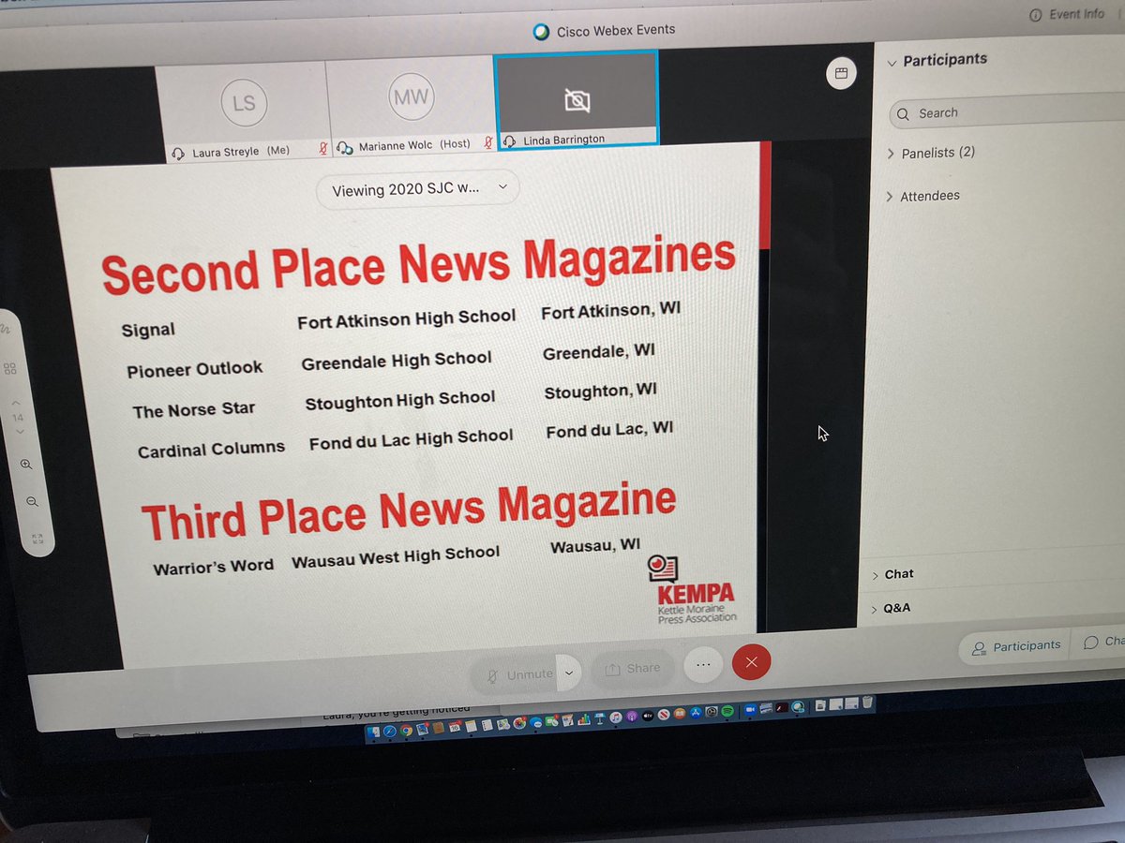Click 'Stoughton High School' text
Image resolution: width=1125 pixels, height=843 pixels.
click(x=400, y=401)
